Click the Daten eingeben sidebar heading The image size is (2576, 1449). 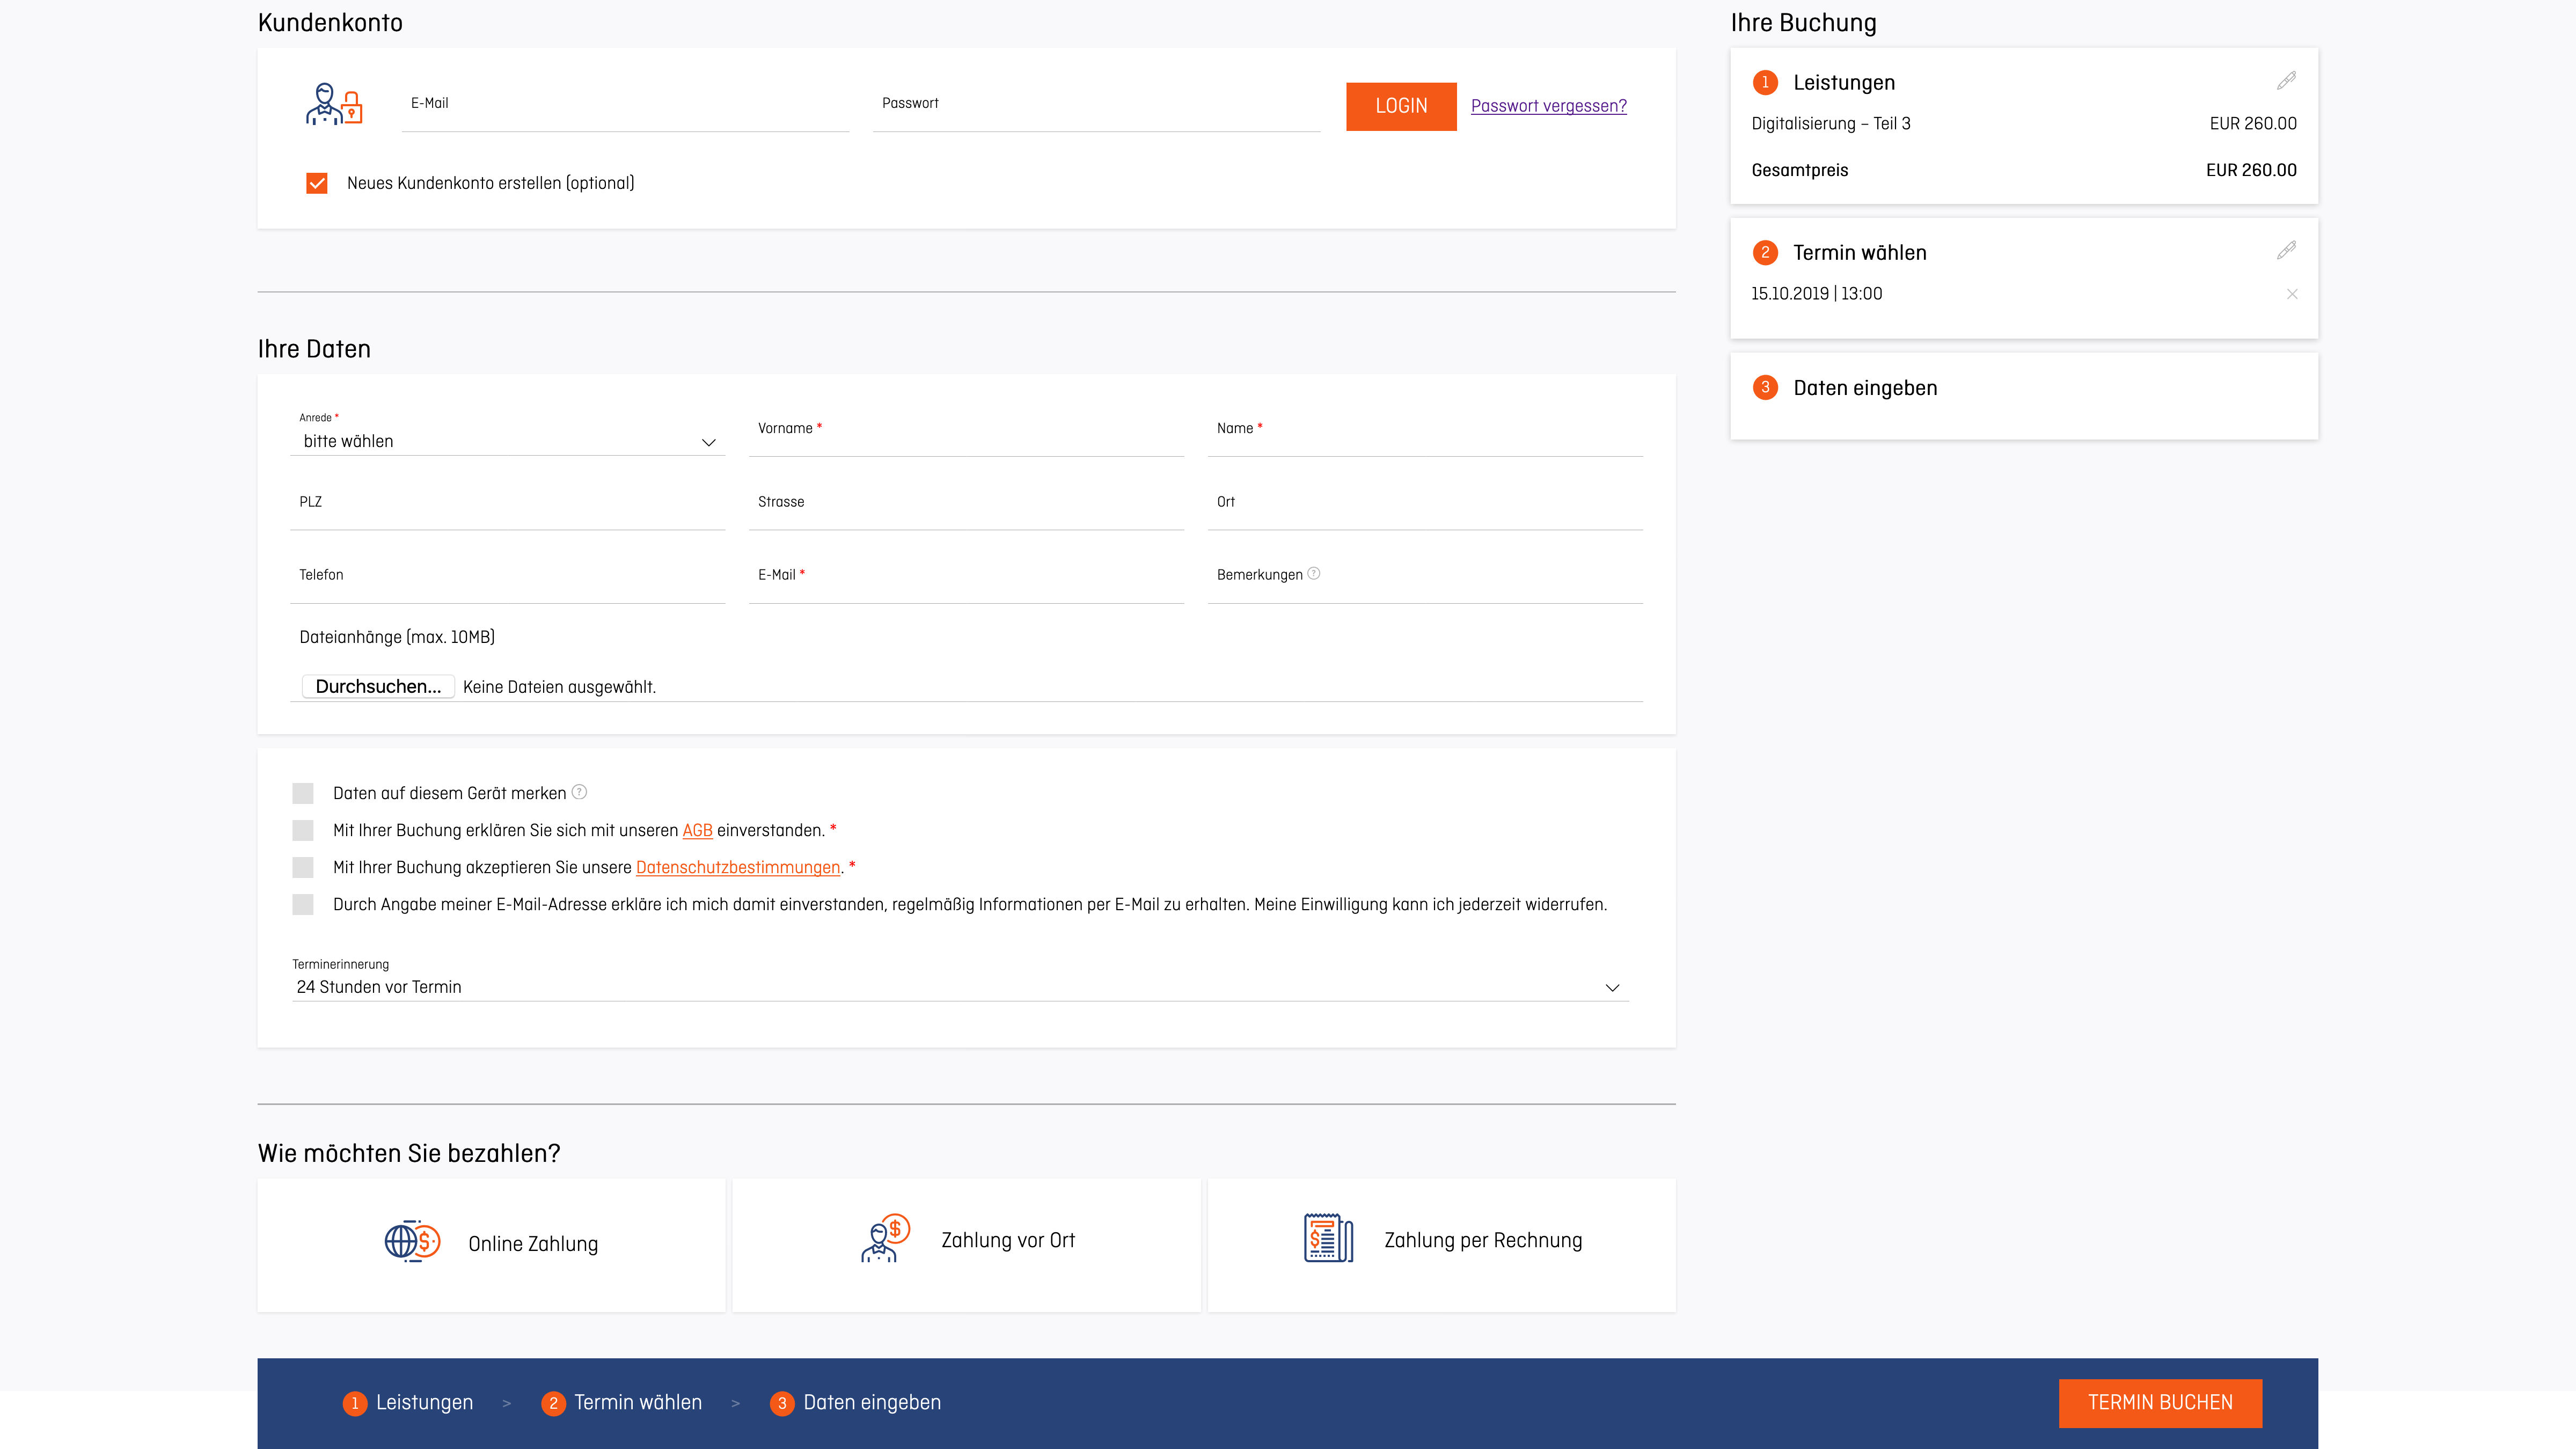coord(1865,388)
